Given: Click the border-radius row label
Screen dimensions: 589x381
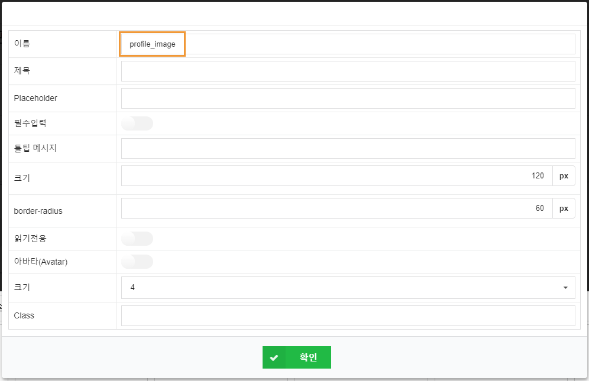Looking at the screenshot, I should tap(38, 211).
